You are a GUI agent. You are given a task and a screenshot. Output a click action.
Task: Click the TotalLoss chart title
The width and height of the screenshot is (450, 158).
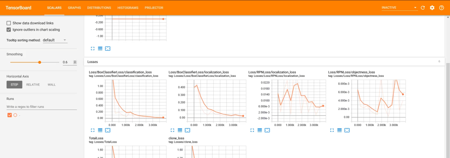[96, 138]
